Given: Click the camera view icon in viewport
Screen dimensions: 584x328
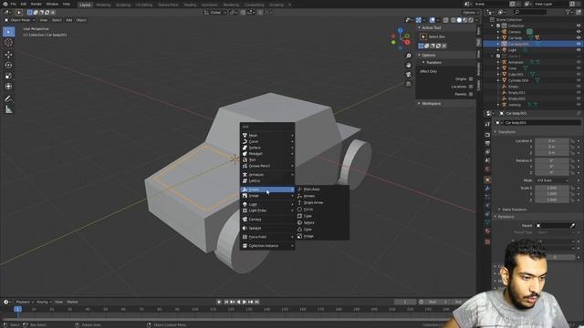Looking at the screenshot, I should [x=409, y=75].
